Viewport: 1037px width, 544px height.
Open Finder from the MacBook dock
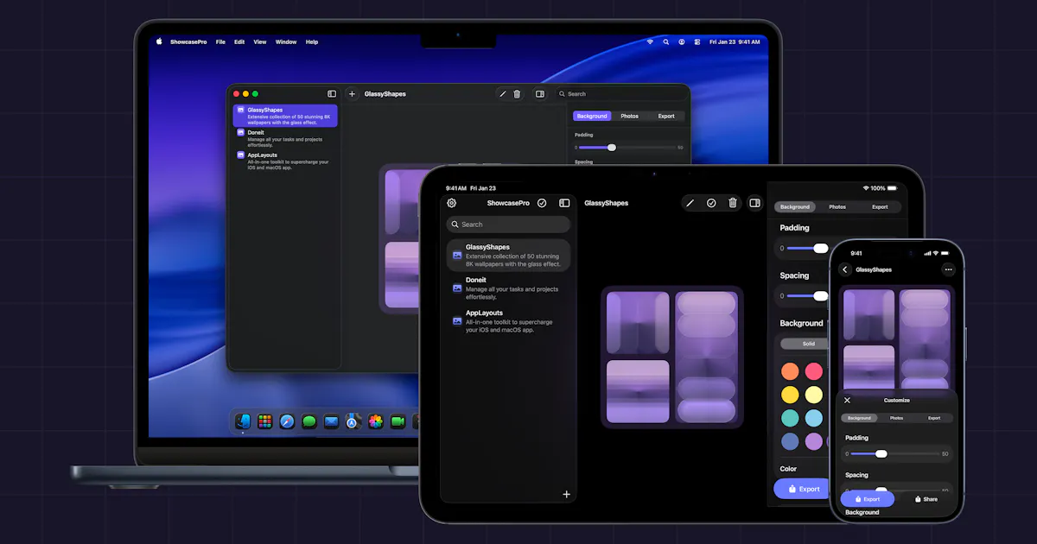point(243,421)
